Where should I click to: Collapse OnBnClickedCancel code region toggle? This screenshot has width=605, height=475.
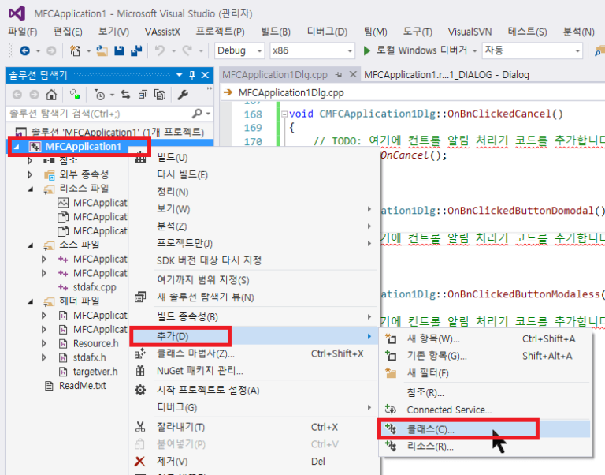coord(284,114)
